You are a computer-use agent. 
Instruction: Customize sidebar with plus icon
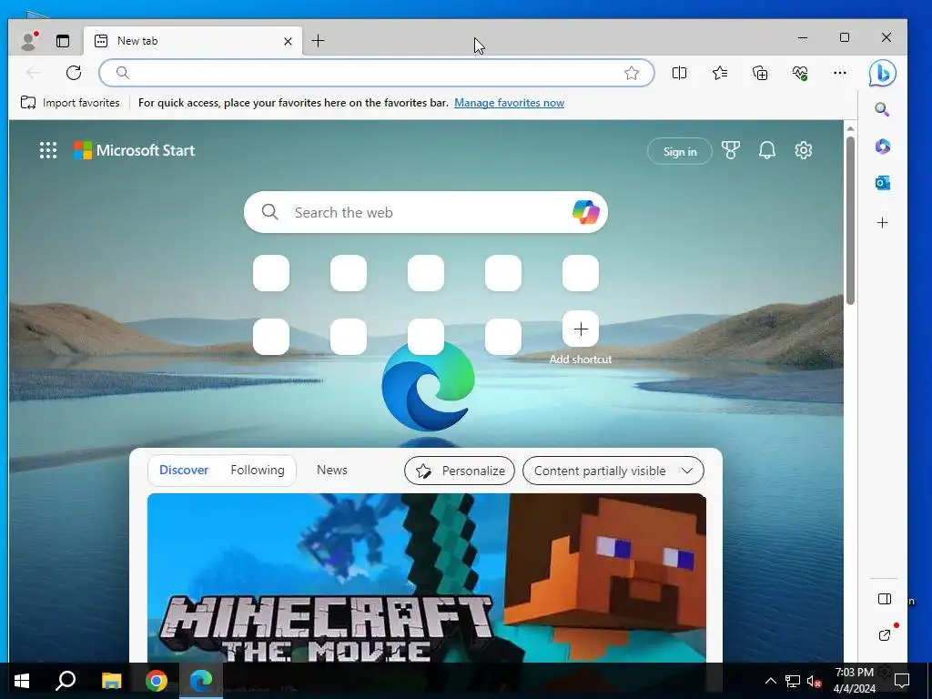coord(883,223)
